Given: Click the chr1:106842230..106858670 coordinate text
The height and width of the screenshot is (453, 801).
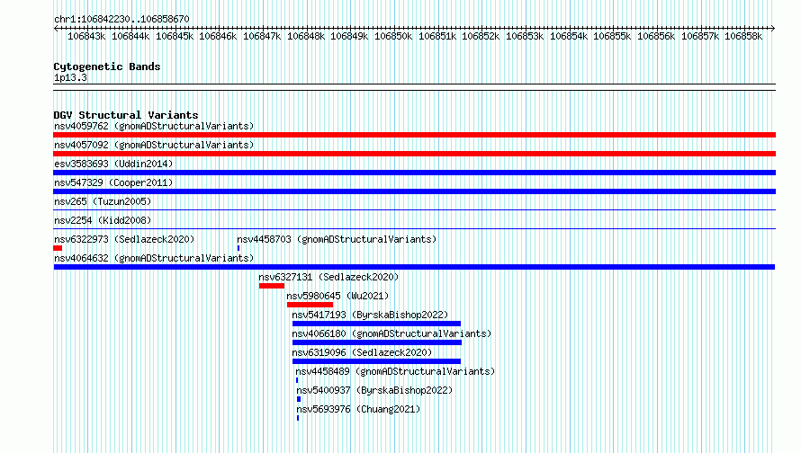Looking at the screenshot, I should [121, 19].
